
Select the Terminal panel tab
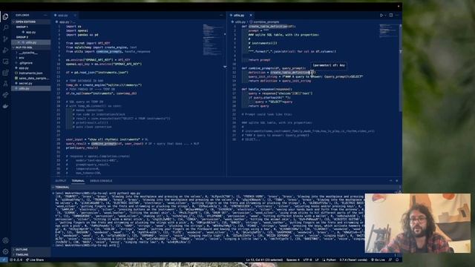(78, 181)
